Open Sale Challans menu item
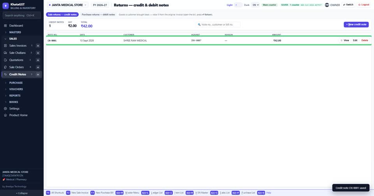The image size is (374, 196). tap(18, 53)
